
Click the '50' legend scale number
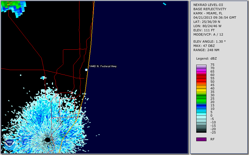pyautogui.click(x=212, y=82)
